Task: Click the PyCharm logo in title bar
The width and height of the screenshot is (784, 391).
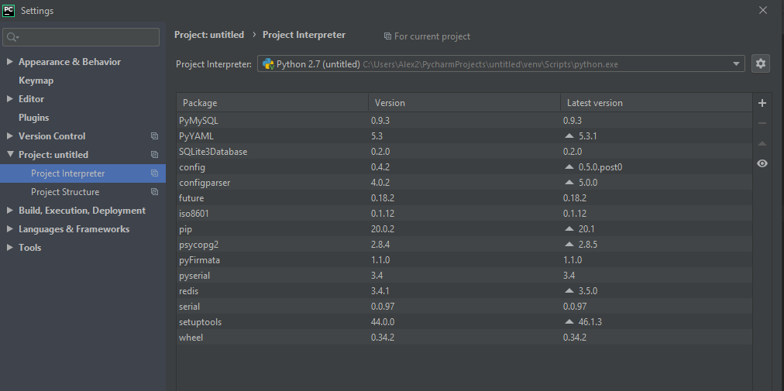Action: coord(9,10)
